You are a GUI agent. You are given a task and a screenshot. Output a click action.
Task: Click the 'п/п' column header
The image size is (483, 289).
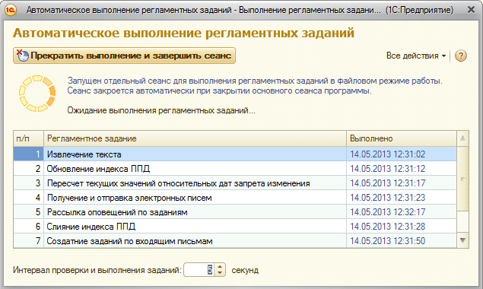pos(28,138)
